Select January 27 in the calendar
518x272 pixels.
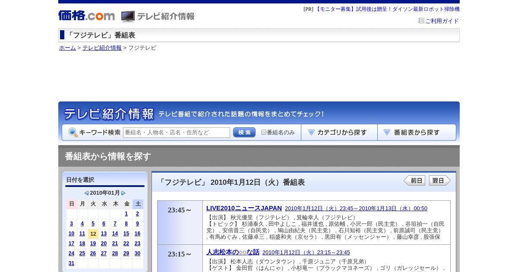104,253
